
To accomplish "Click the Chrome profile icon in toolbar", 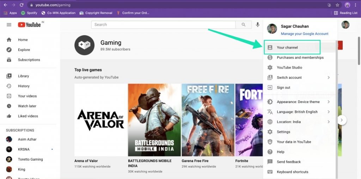I will tap(347, 5).
